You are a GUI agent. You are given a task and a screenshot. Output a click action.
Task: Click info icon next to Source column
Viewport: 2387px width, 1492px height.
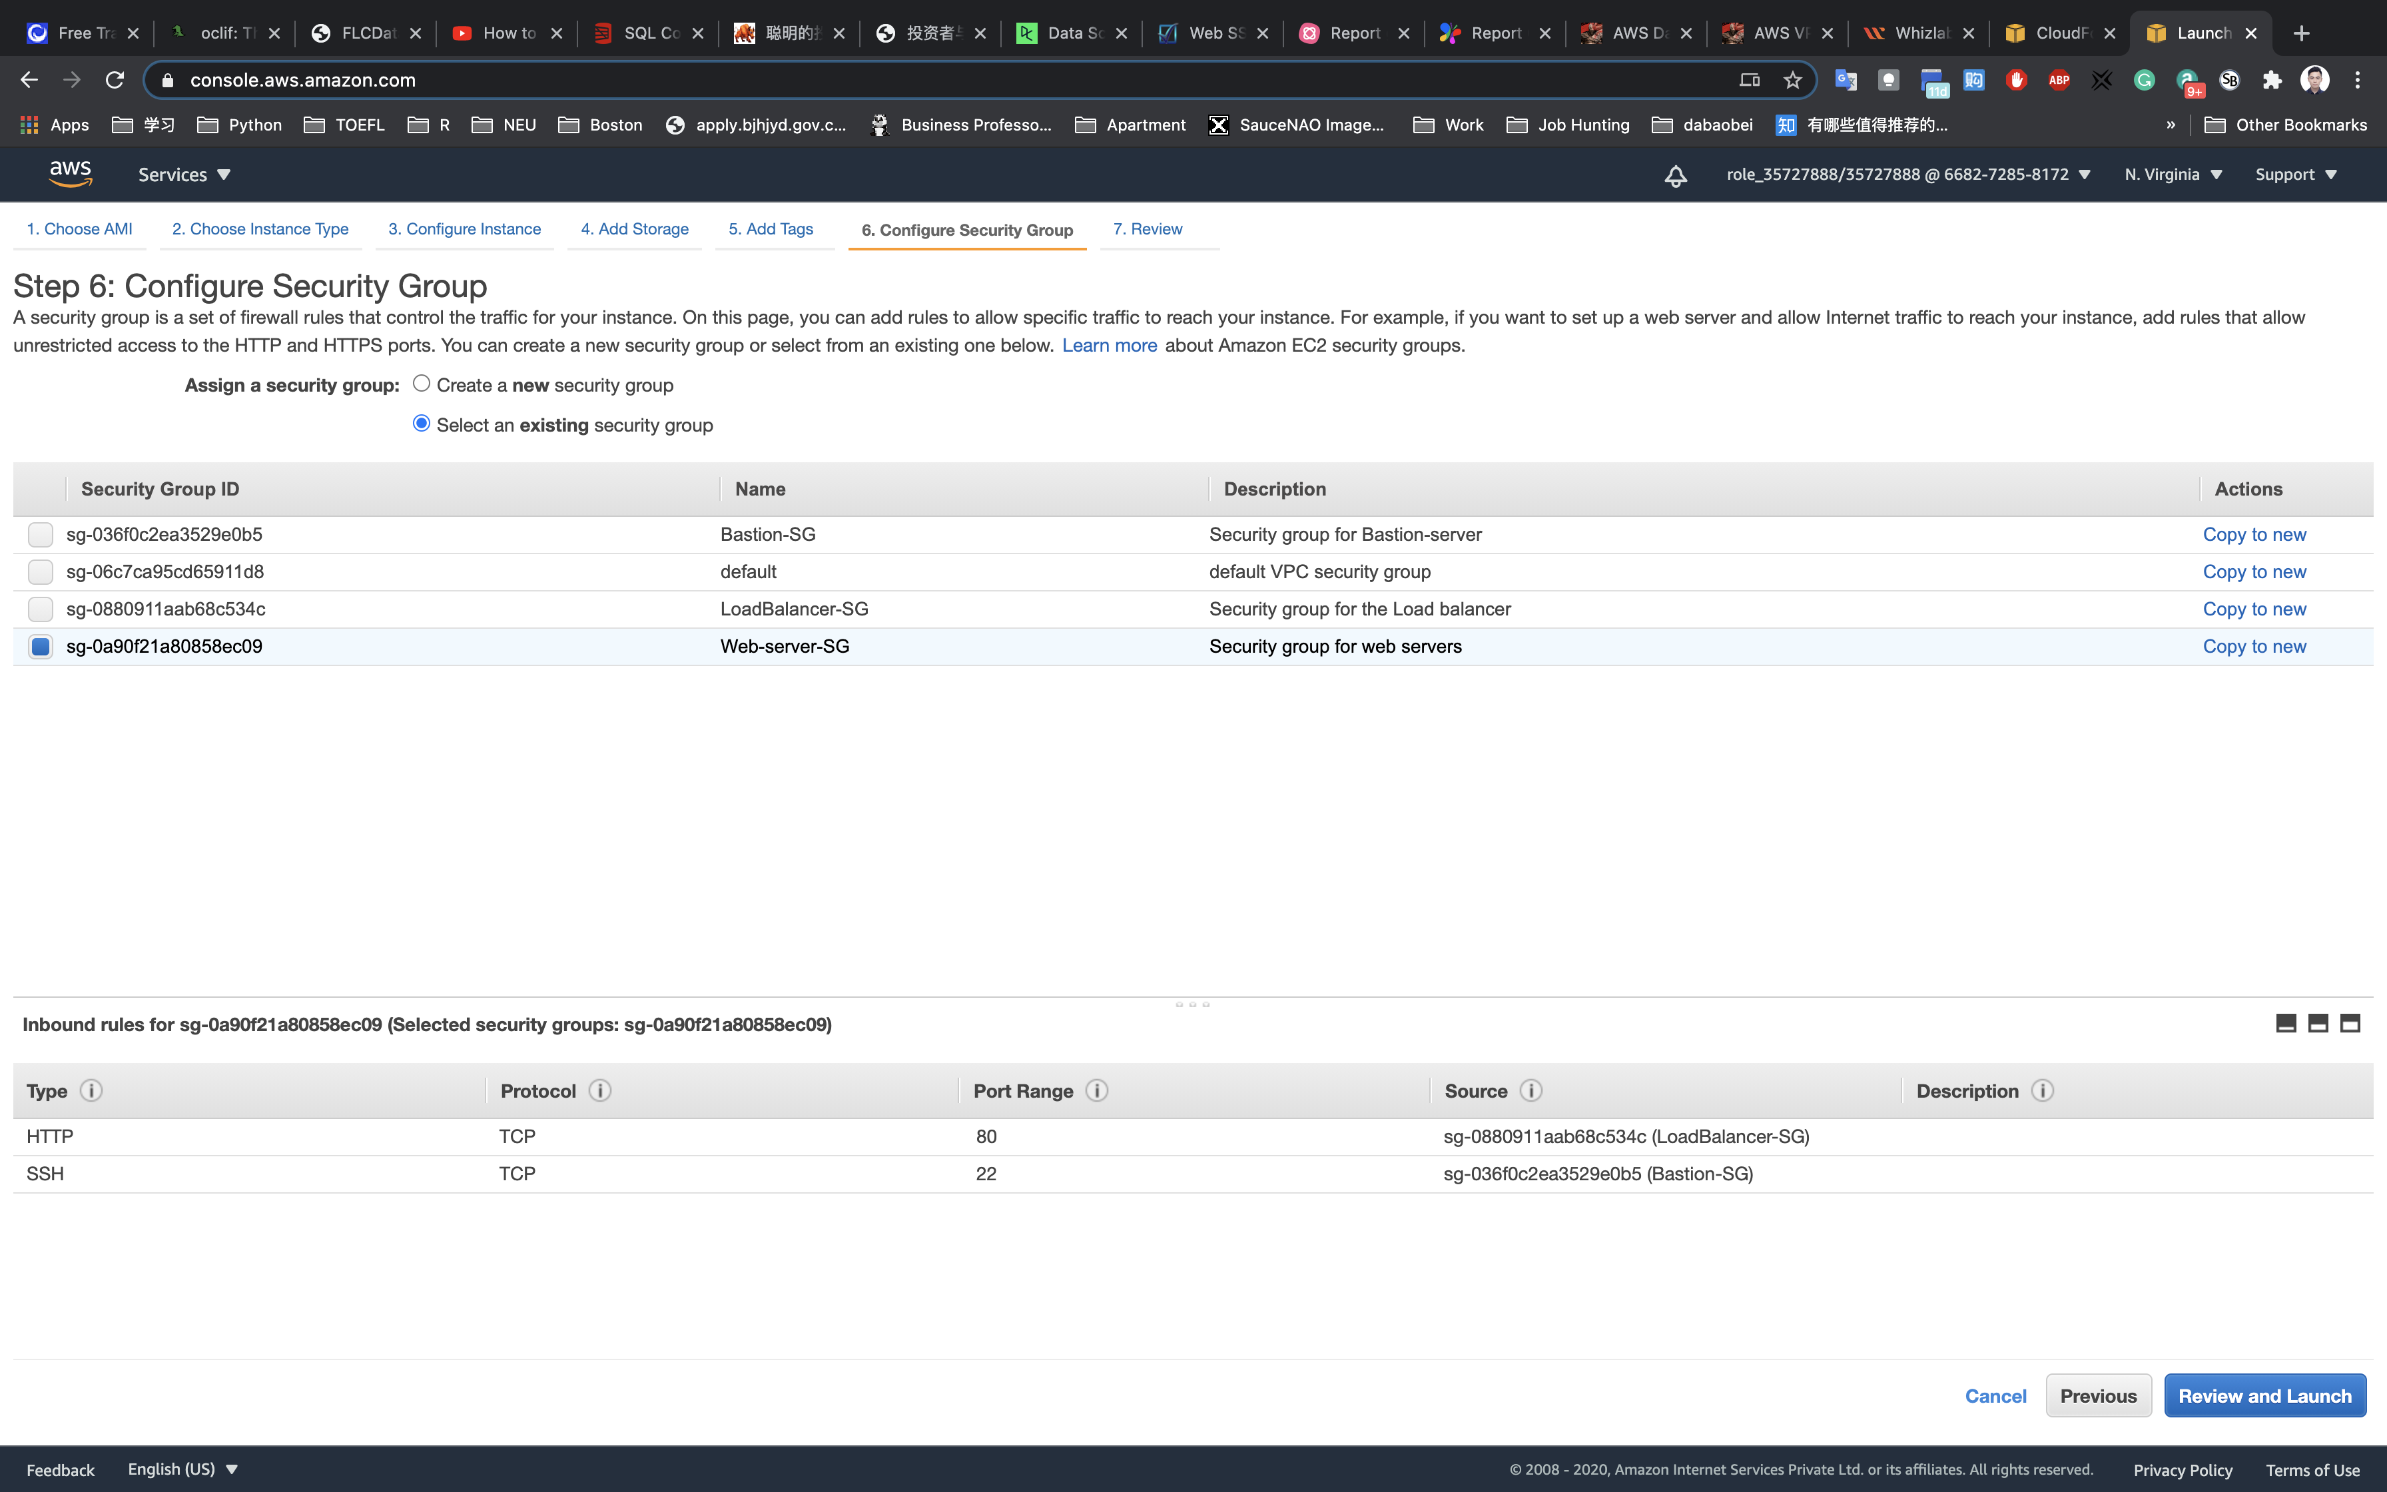pyautogui.click(x=1530, y=1090)
